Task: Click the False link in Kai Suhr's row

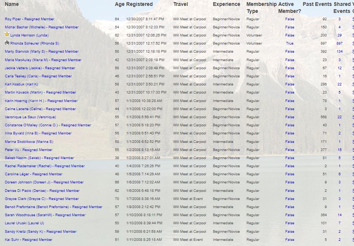Action: pyautogui.click(x=290, y=240)
